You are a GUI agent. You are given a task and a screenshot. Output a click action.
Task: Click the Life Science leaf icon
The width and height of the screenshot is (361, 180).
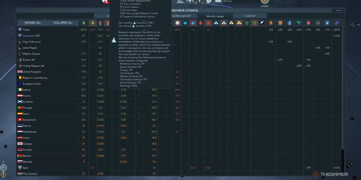tap(299, 23)
